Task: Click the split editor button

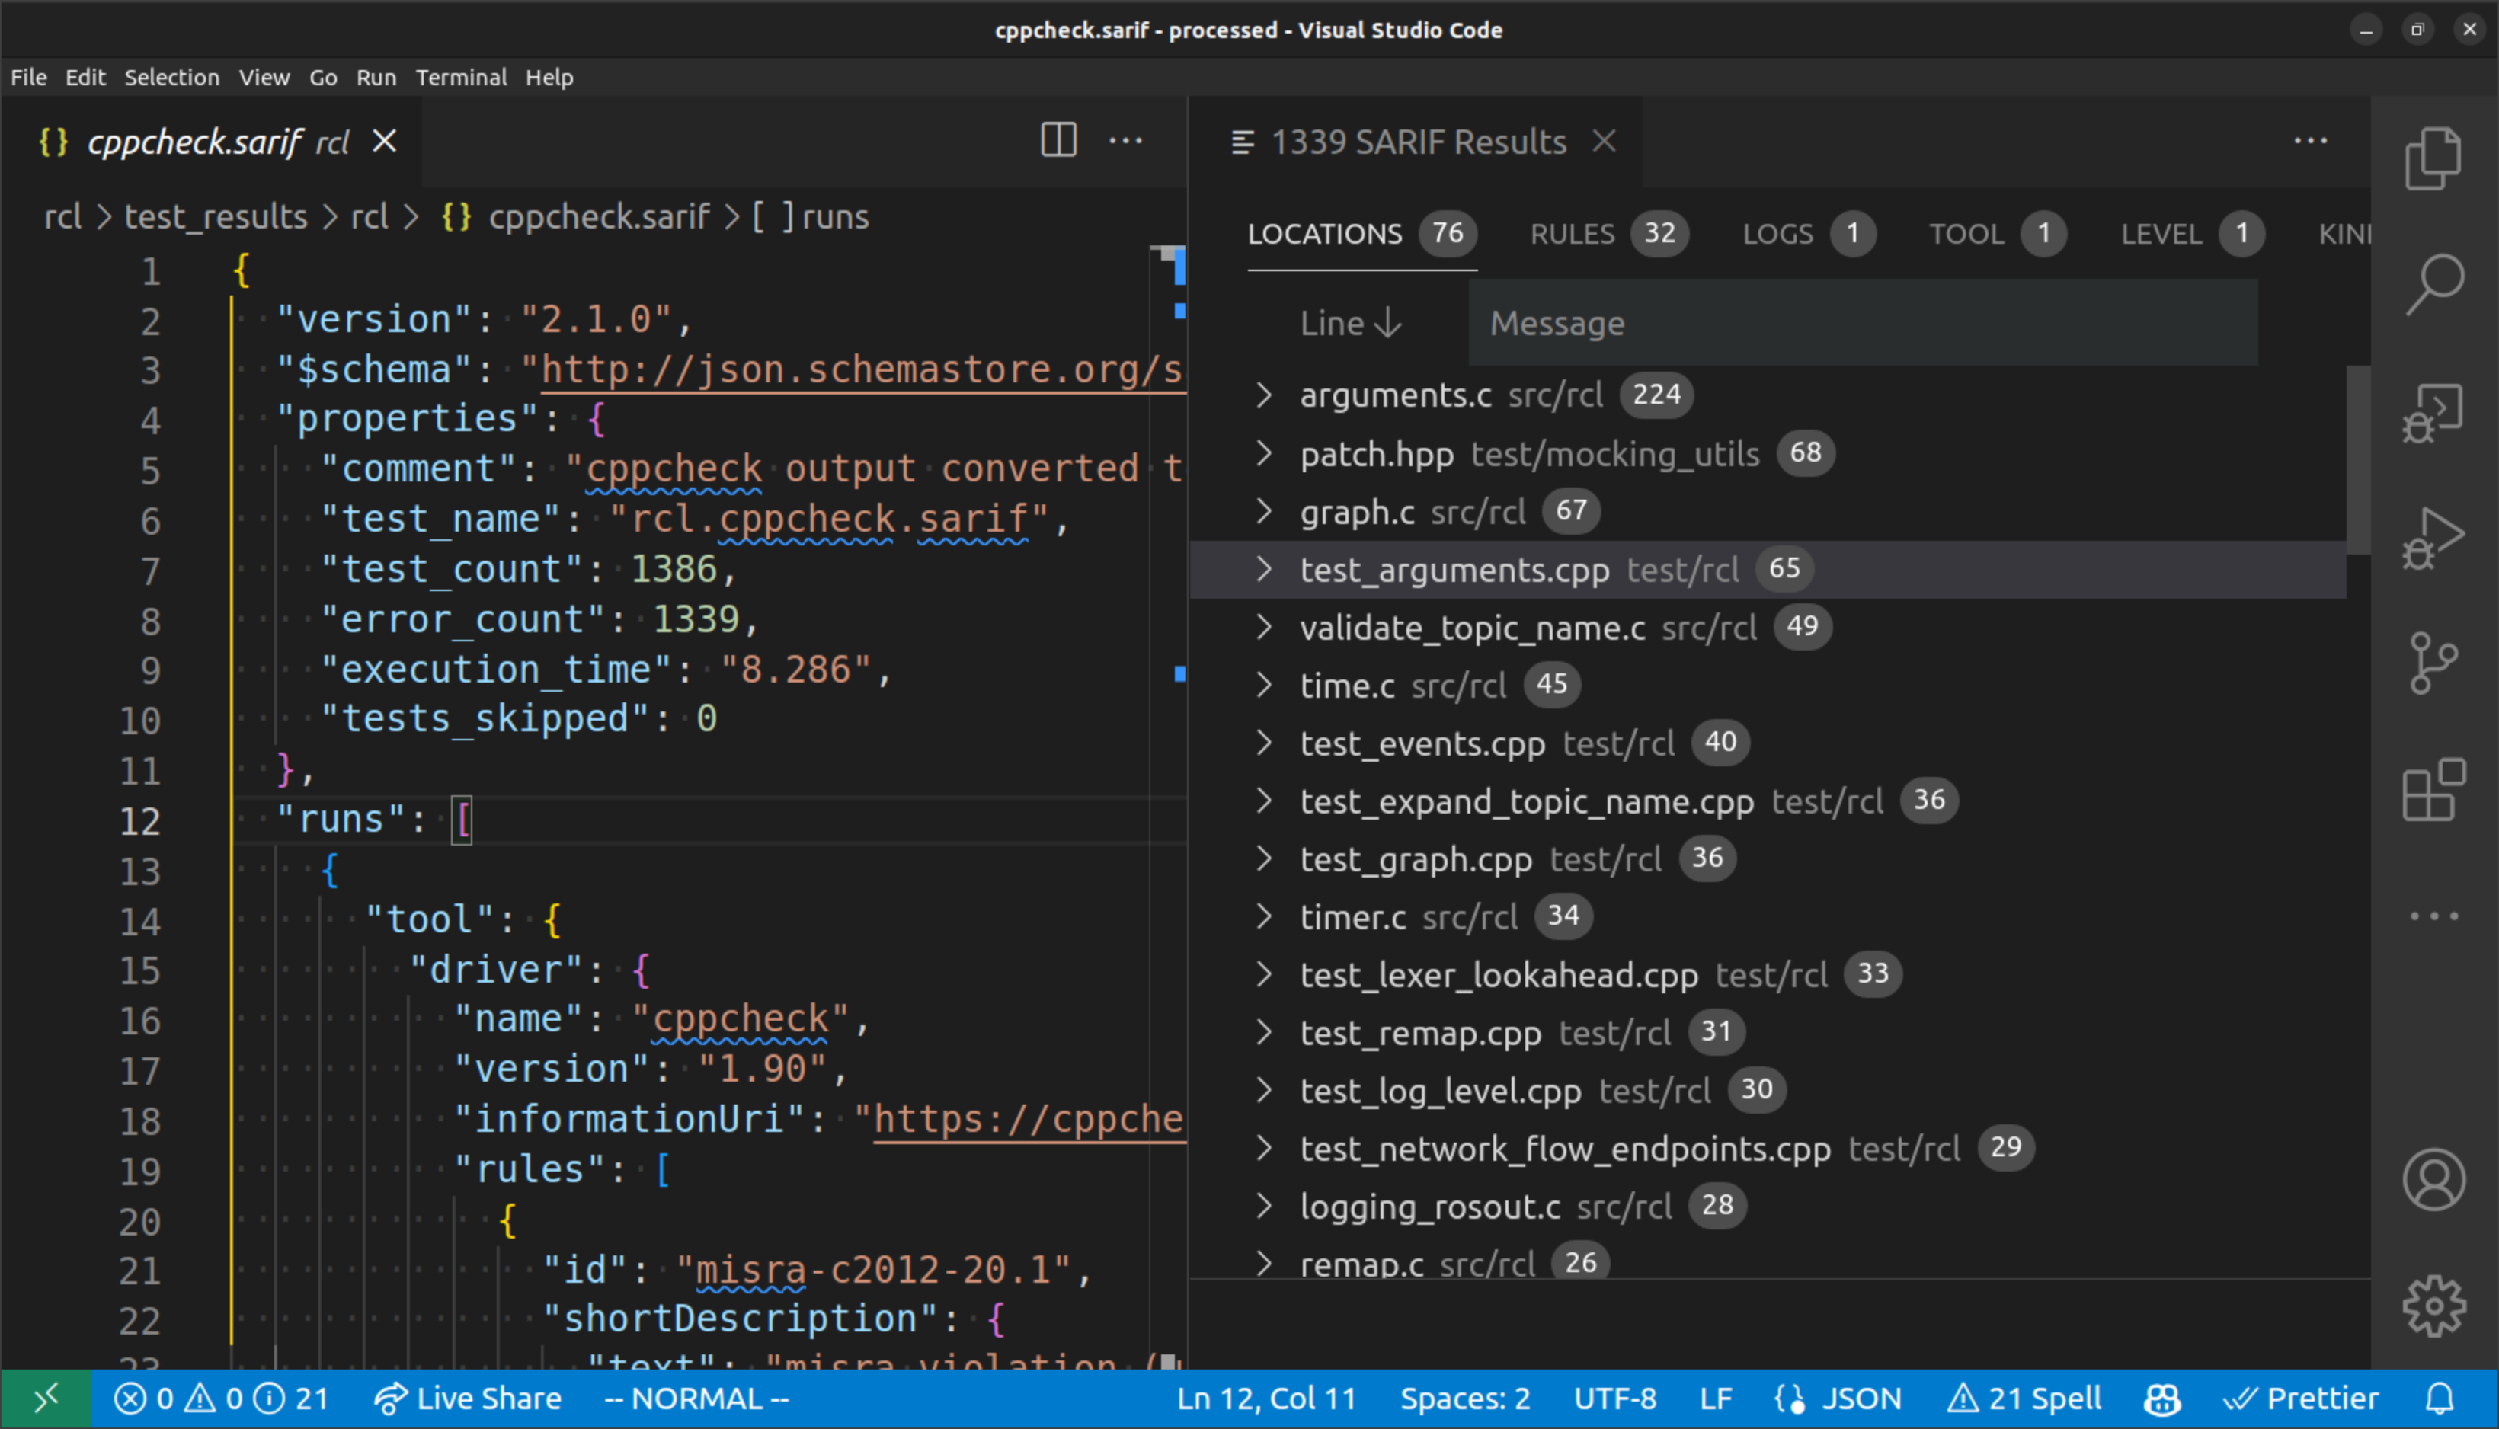Action: (x=1058, y=141)
